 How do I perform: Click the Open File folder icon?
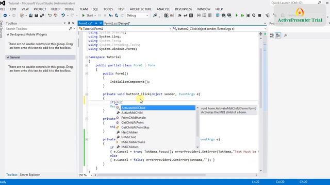pos(31,15)
